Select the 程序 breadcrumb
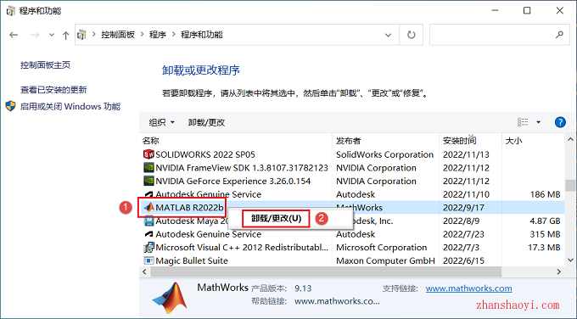 coord(158,35)
